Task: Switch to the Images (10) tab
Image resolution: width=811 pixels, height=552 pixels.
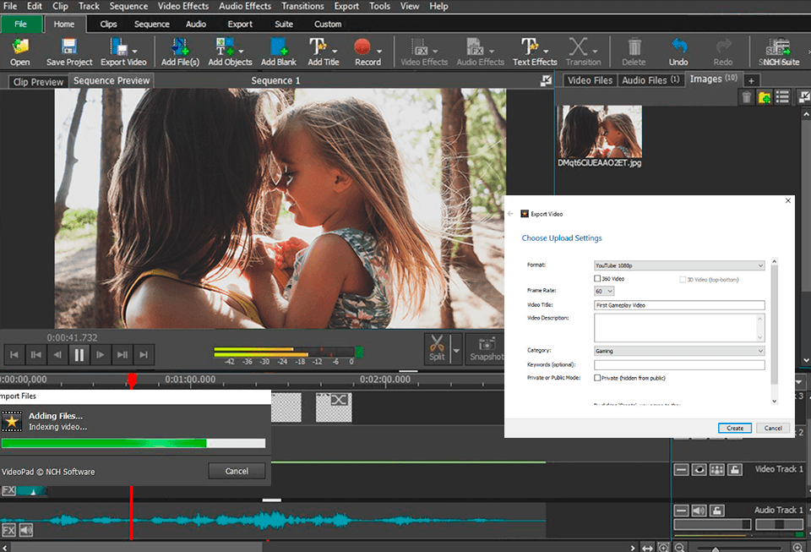Action: coord(712,79)
